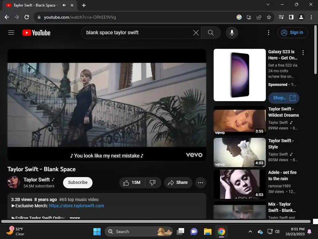This screenshot has width=318, height=239.
Task: Click the magnifying glass search button
Action: [x=211, y=32]
